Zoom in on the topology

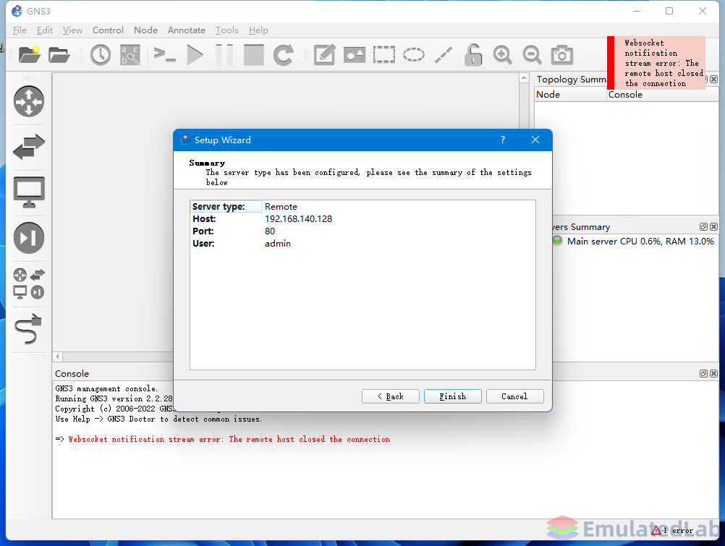pos(503,55)
